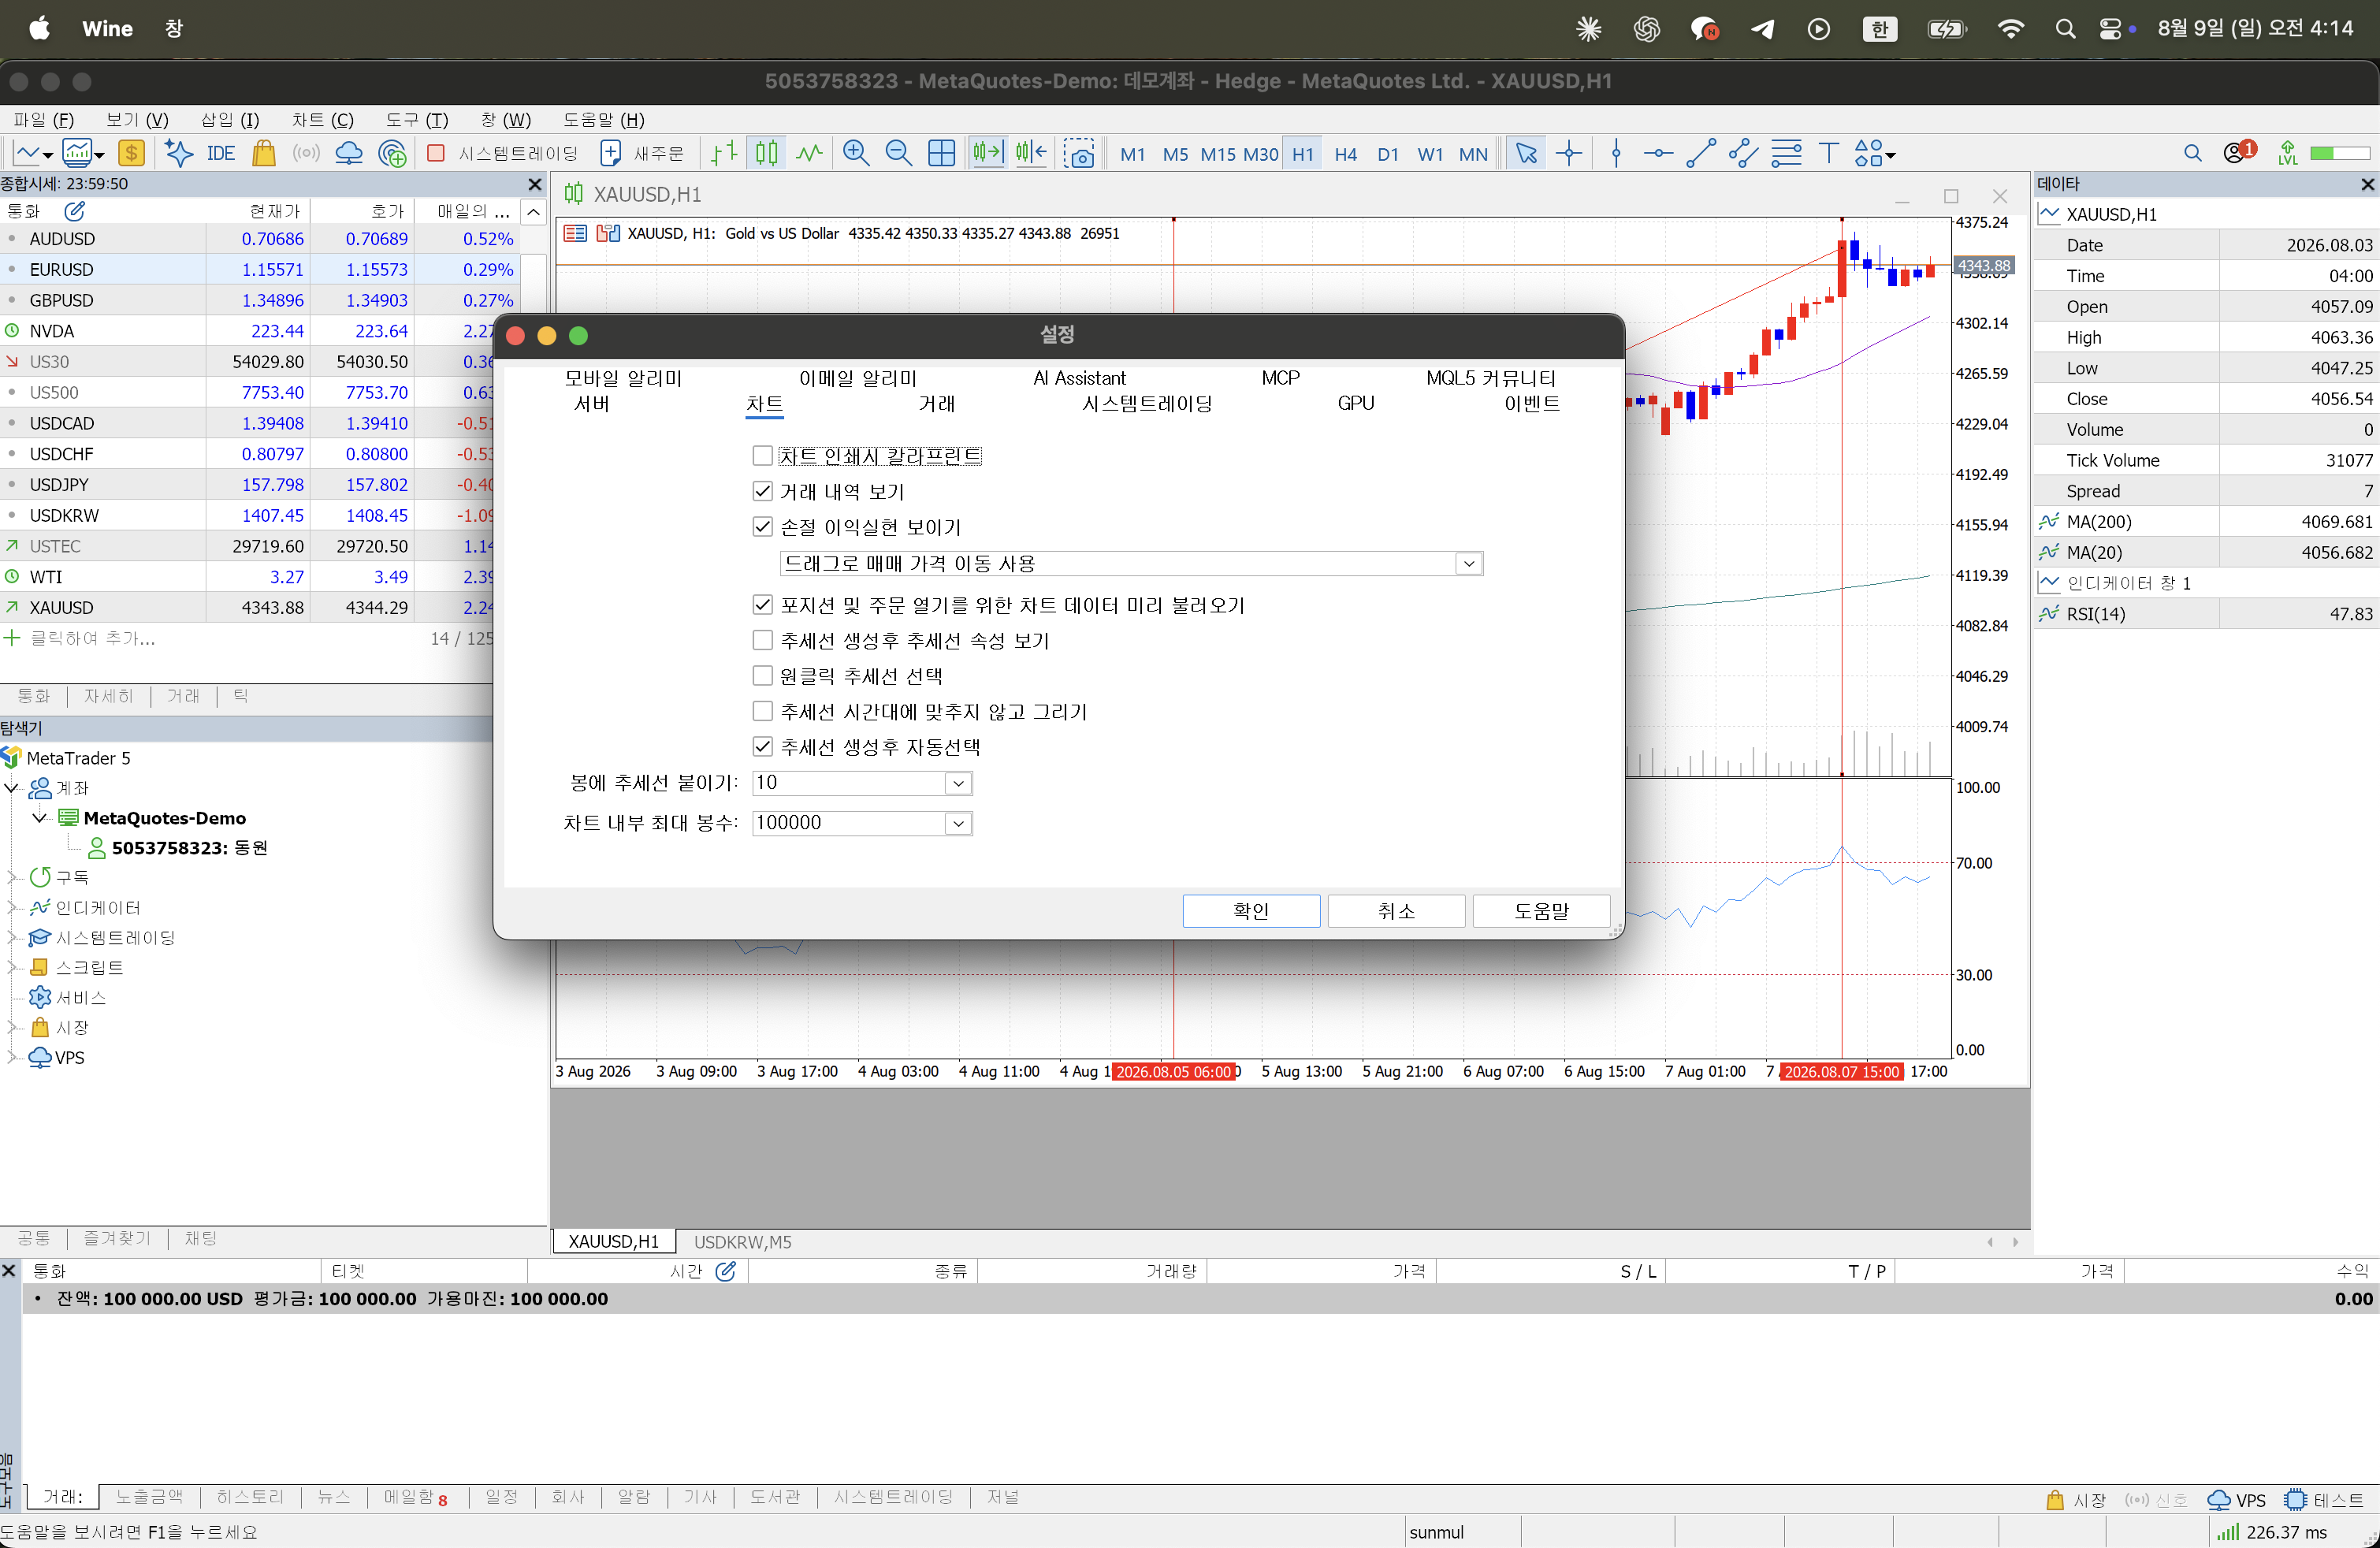Switch chart to candlestick style

[767, 153]
